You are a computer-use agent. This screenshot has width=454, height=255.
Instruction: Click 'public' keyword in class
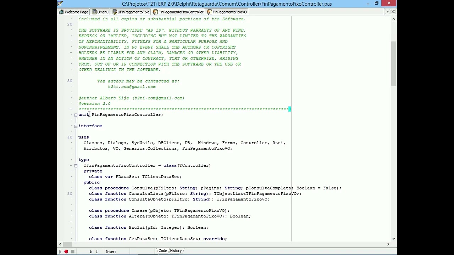(92, 182)
